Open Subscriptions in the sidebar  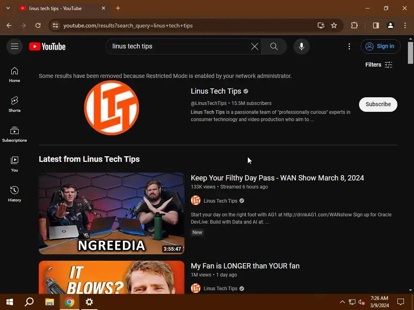tap(15, 134)
